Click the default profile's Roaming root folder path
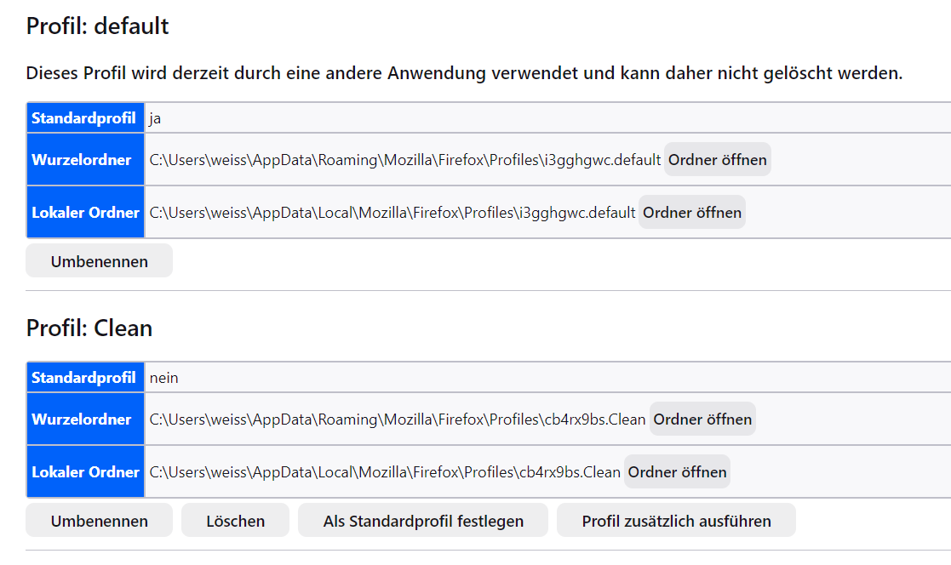The width and height of the screenshot is (951, 565). tap(405, 160)
